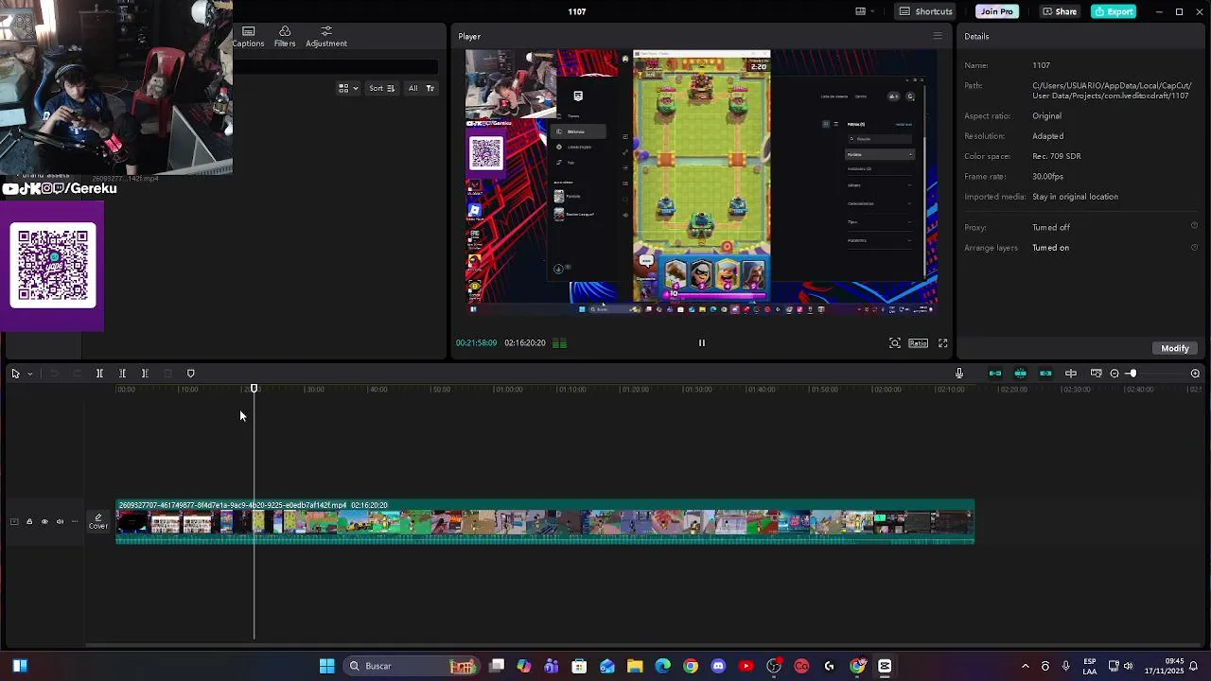Open the Details panel tab
The height and width of the screenshot is (681, 1211).
[x=976, y=36]
